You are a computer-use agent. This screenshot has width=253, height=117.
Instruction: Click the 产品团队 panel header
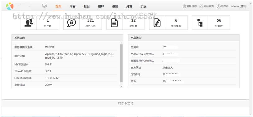184,38
